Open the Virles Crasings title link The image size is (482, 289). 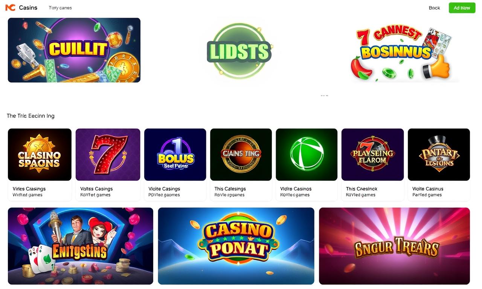pyautogui.click(x=29, y=189)
